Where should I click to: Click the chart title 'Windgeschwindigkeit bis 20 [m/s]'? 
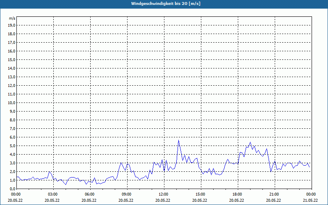166,4
